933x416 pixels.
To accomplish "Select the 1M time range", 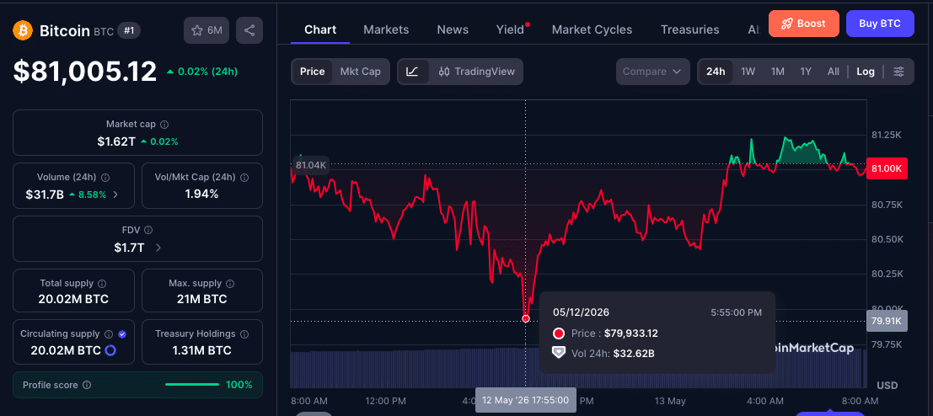I will coord(778,72).
